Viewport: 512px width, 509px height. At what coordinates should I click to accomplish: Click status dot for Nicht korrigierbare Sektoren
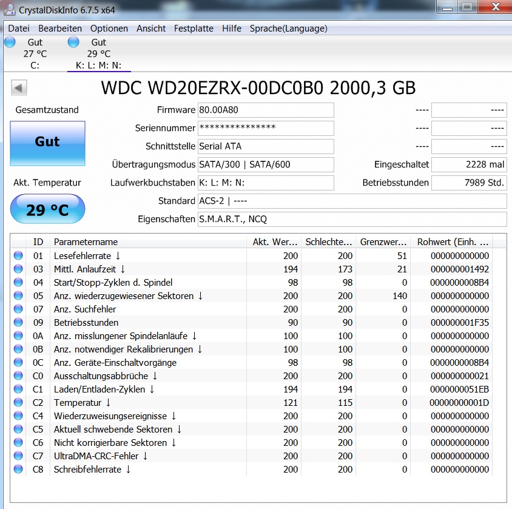point(18,442)
